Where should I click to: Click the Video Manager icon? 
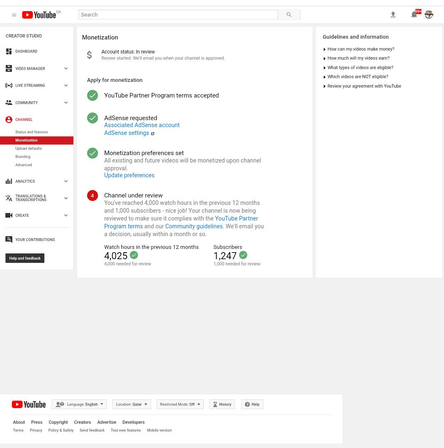[x=9, y=68]
